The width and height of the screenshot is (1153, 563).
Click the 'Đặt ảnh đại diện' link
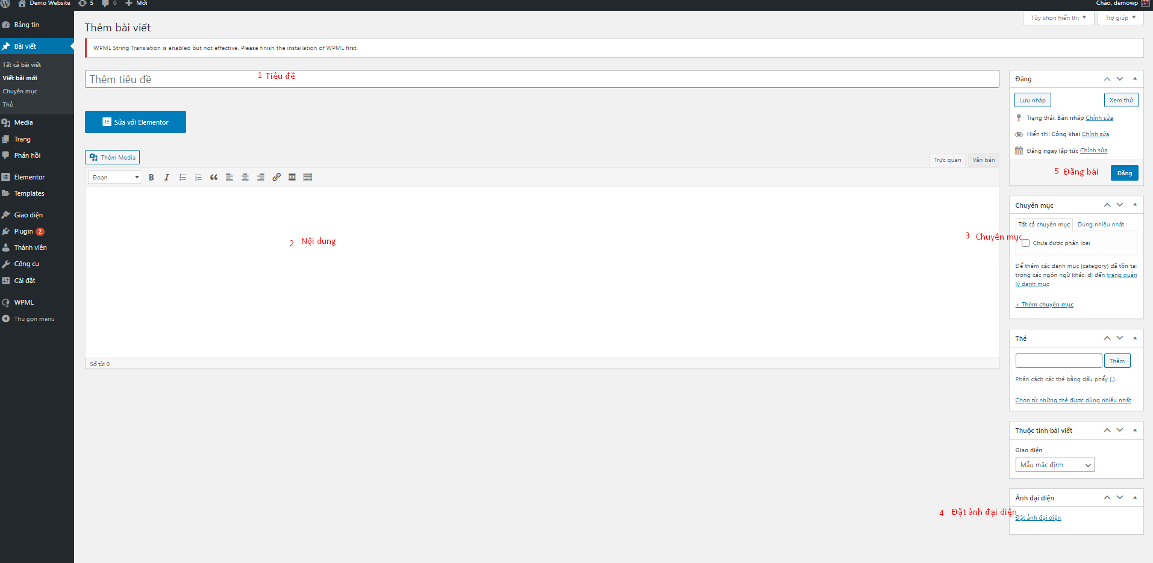pos(1038,518)
